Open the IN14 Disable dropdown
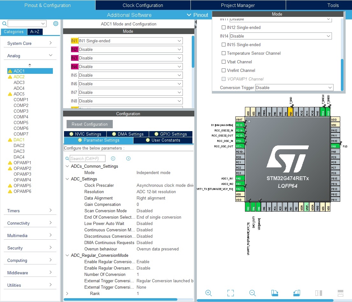This screenshot has height=302, width=352. (281, 36)
